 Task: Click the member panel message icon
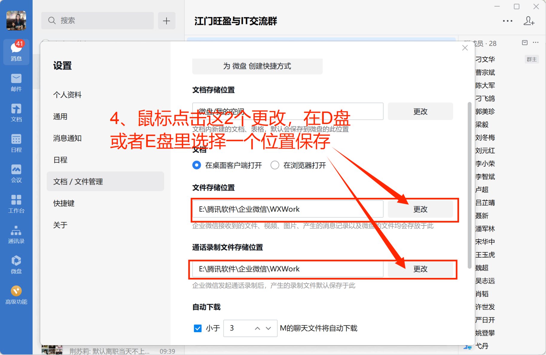[x=525, y=43]
